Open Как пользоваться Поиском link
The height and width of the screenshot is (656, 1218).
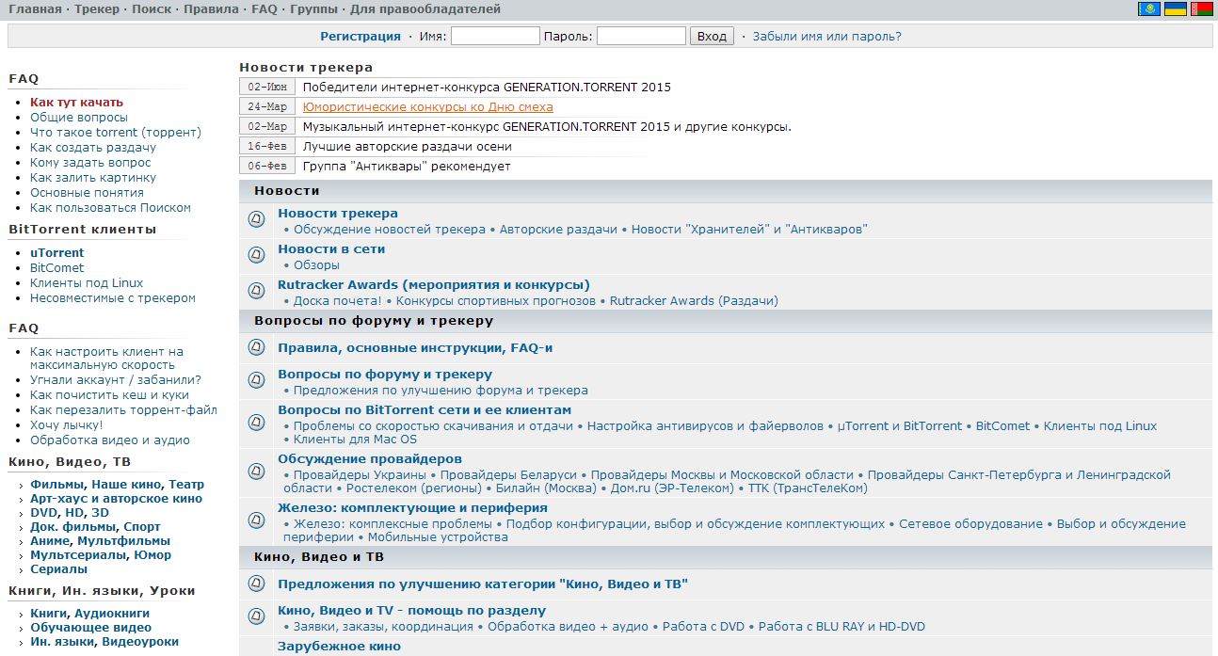point(110,207)
